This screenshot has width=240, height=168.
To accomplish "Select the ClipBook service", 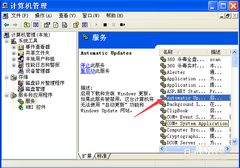I will pos(195,111).
